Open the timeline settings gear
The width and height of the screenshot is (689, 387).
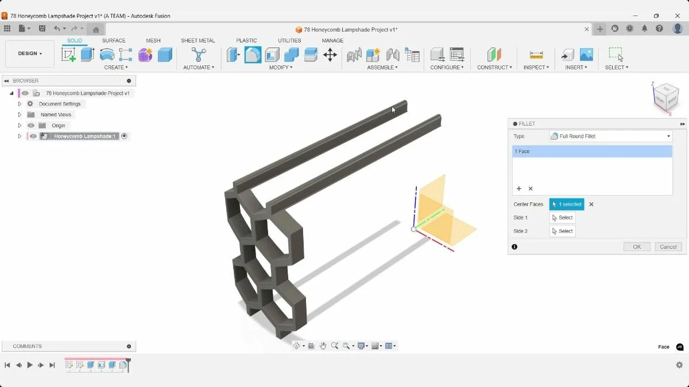[679, 365]
